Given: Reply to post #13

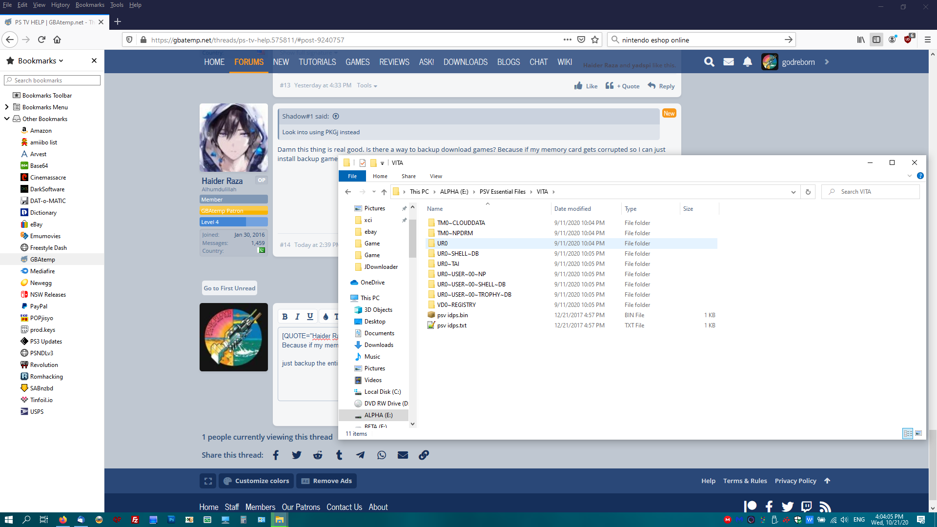Looking at the screenshot, I should tap(661, 86).
